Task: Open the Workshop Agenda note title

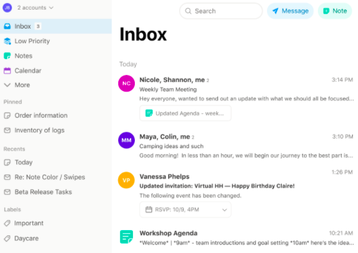Action: tap(169, 233)
